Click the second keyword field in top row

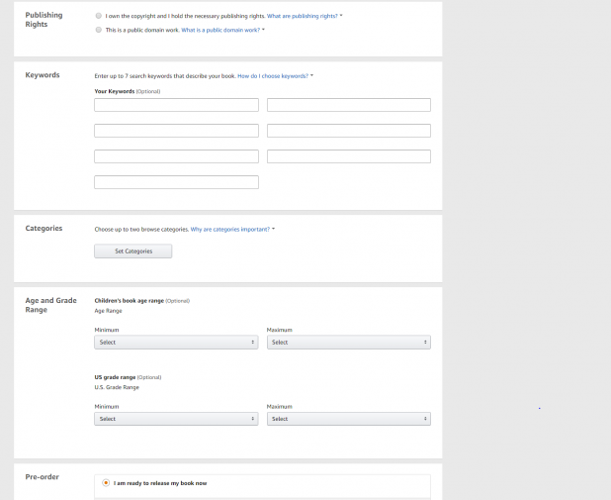349,105
